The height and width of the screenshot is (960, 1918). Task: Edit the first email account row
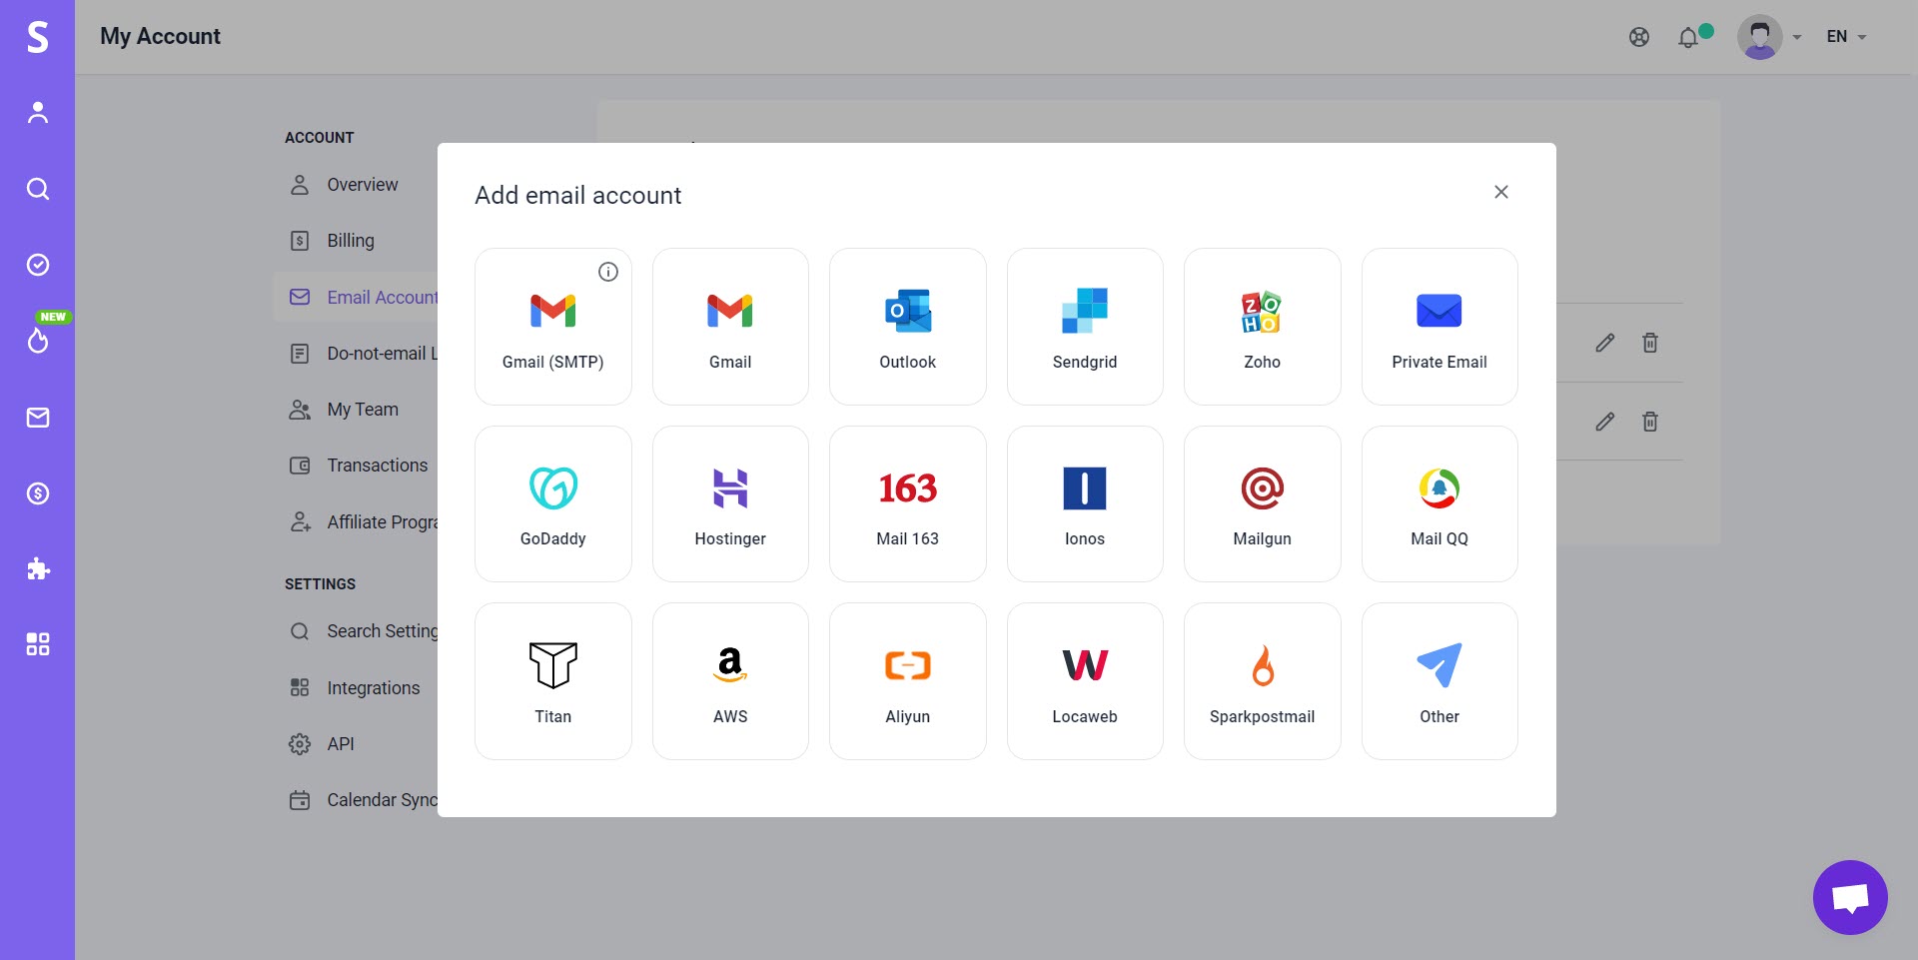pyautogui.click(x=1605, y=343)
